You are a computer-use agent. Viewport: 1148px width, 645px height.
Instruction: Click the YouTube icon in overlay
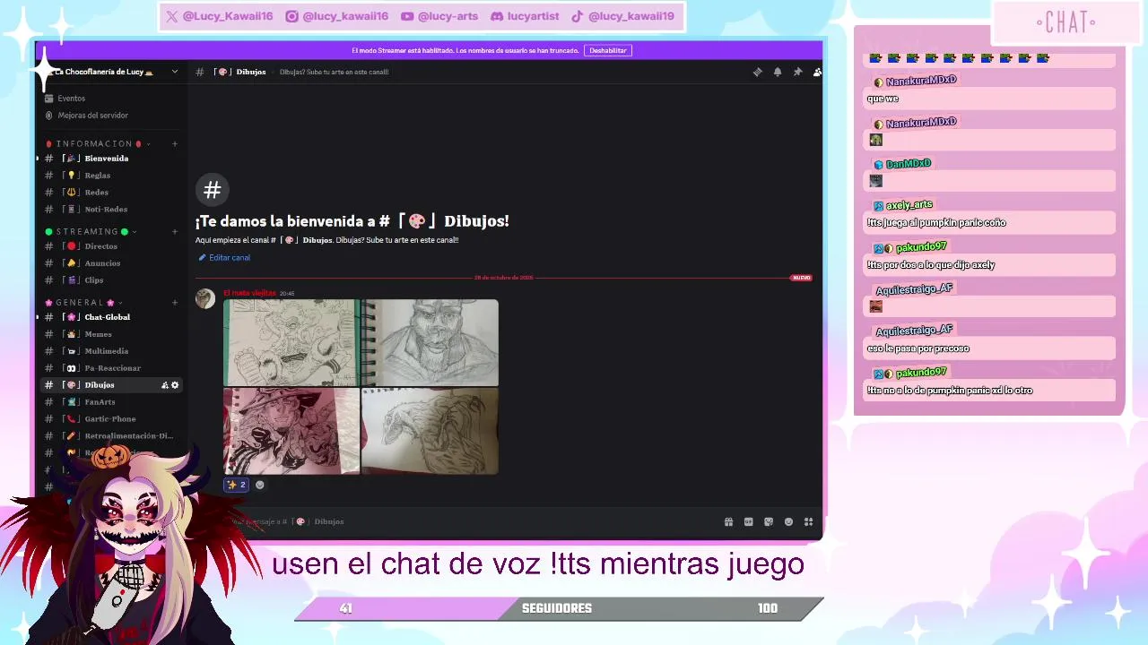click(407, 16)
